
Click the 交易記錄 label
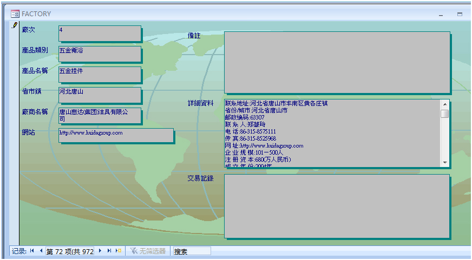pos(200,178)
